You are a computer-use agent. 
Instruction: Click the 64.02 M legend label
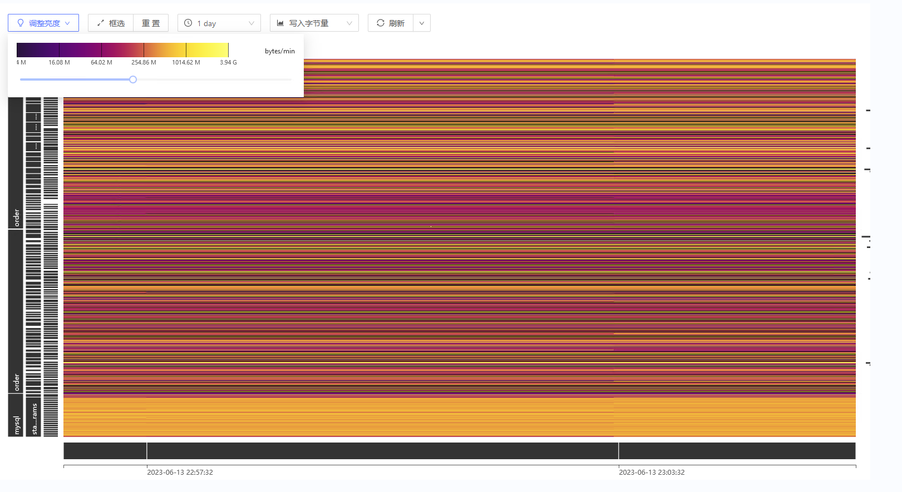(x=101, y=62)
